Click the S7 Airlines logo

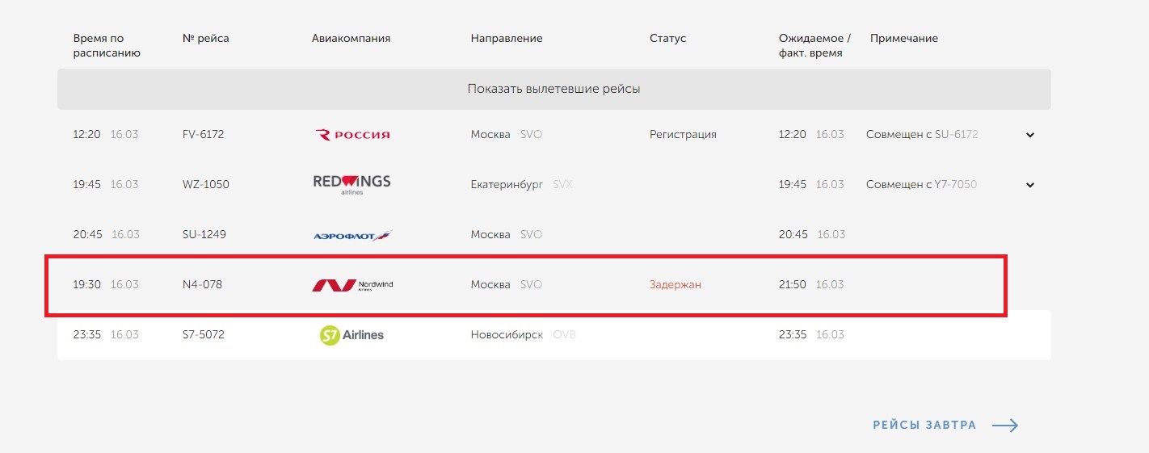[x=351, y=335]
